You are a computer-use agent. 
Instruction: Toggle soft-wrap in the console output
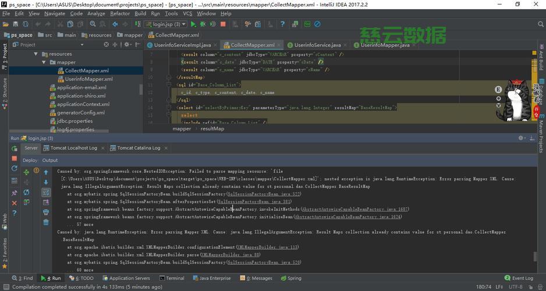tap(46, 192)
